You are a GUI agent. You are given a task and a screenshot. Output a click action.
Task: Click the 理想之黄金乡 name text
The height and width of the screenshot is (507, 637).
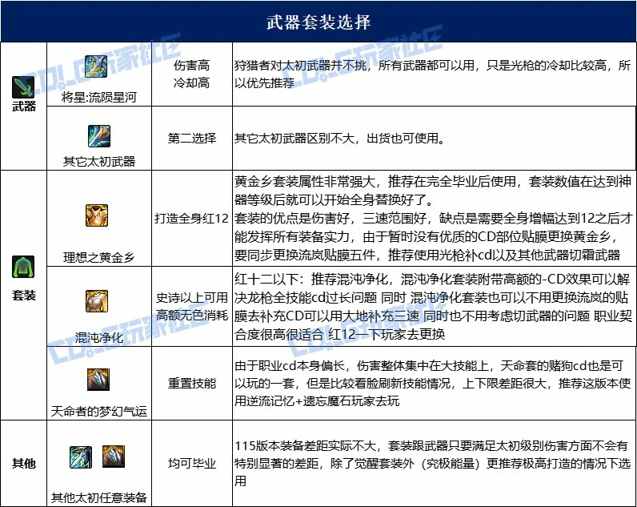point(99,257)
